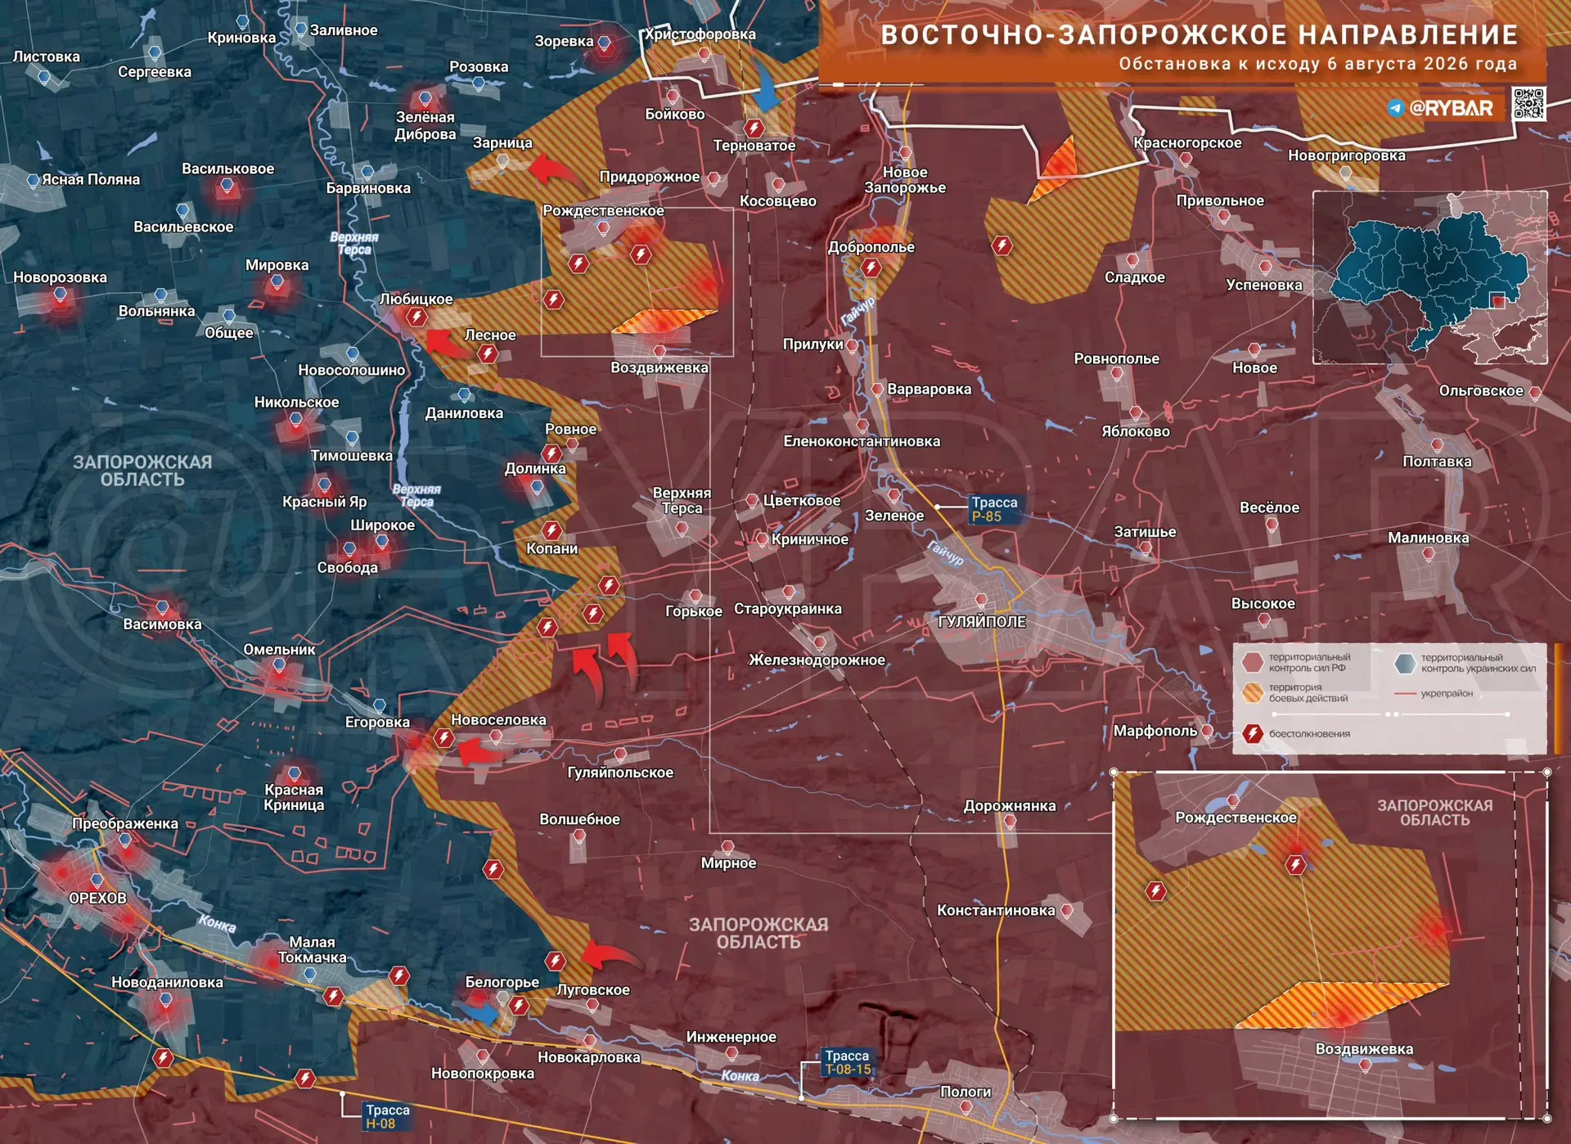Screen dimensions: 1571x1144
Task: Click the clash marker at Любицкое
Action: [417, 317]
